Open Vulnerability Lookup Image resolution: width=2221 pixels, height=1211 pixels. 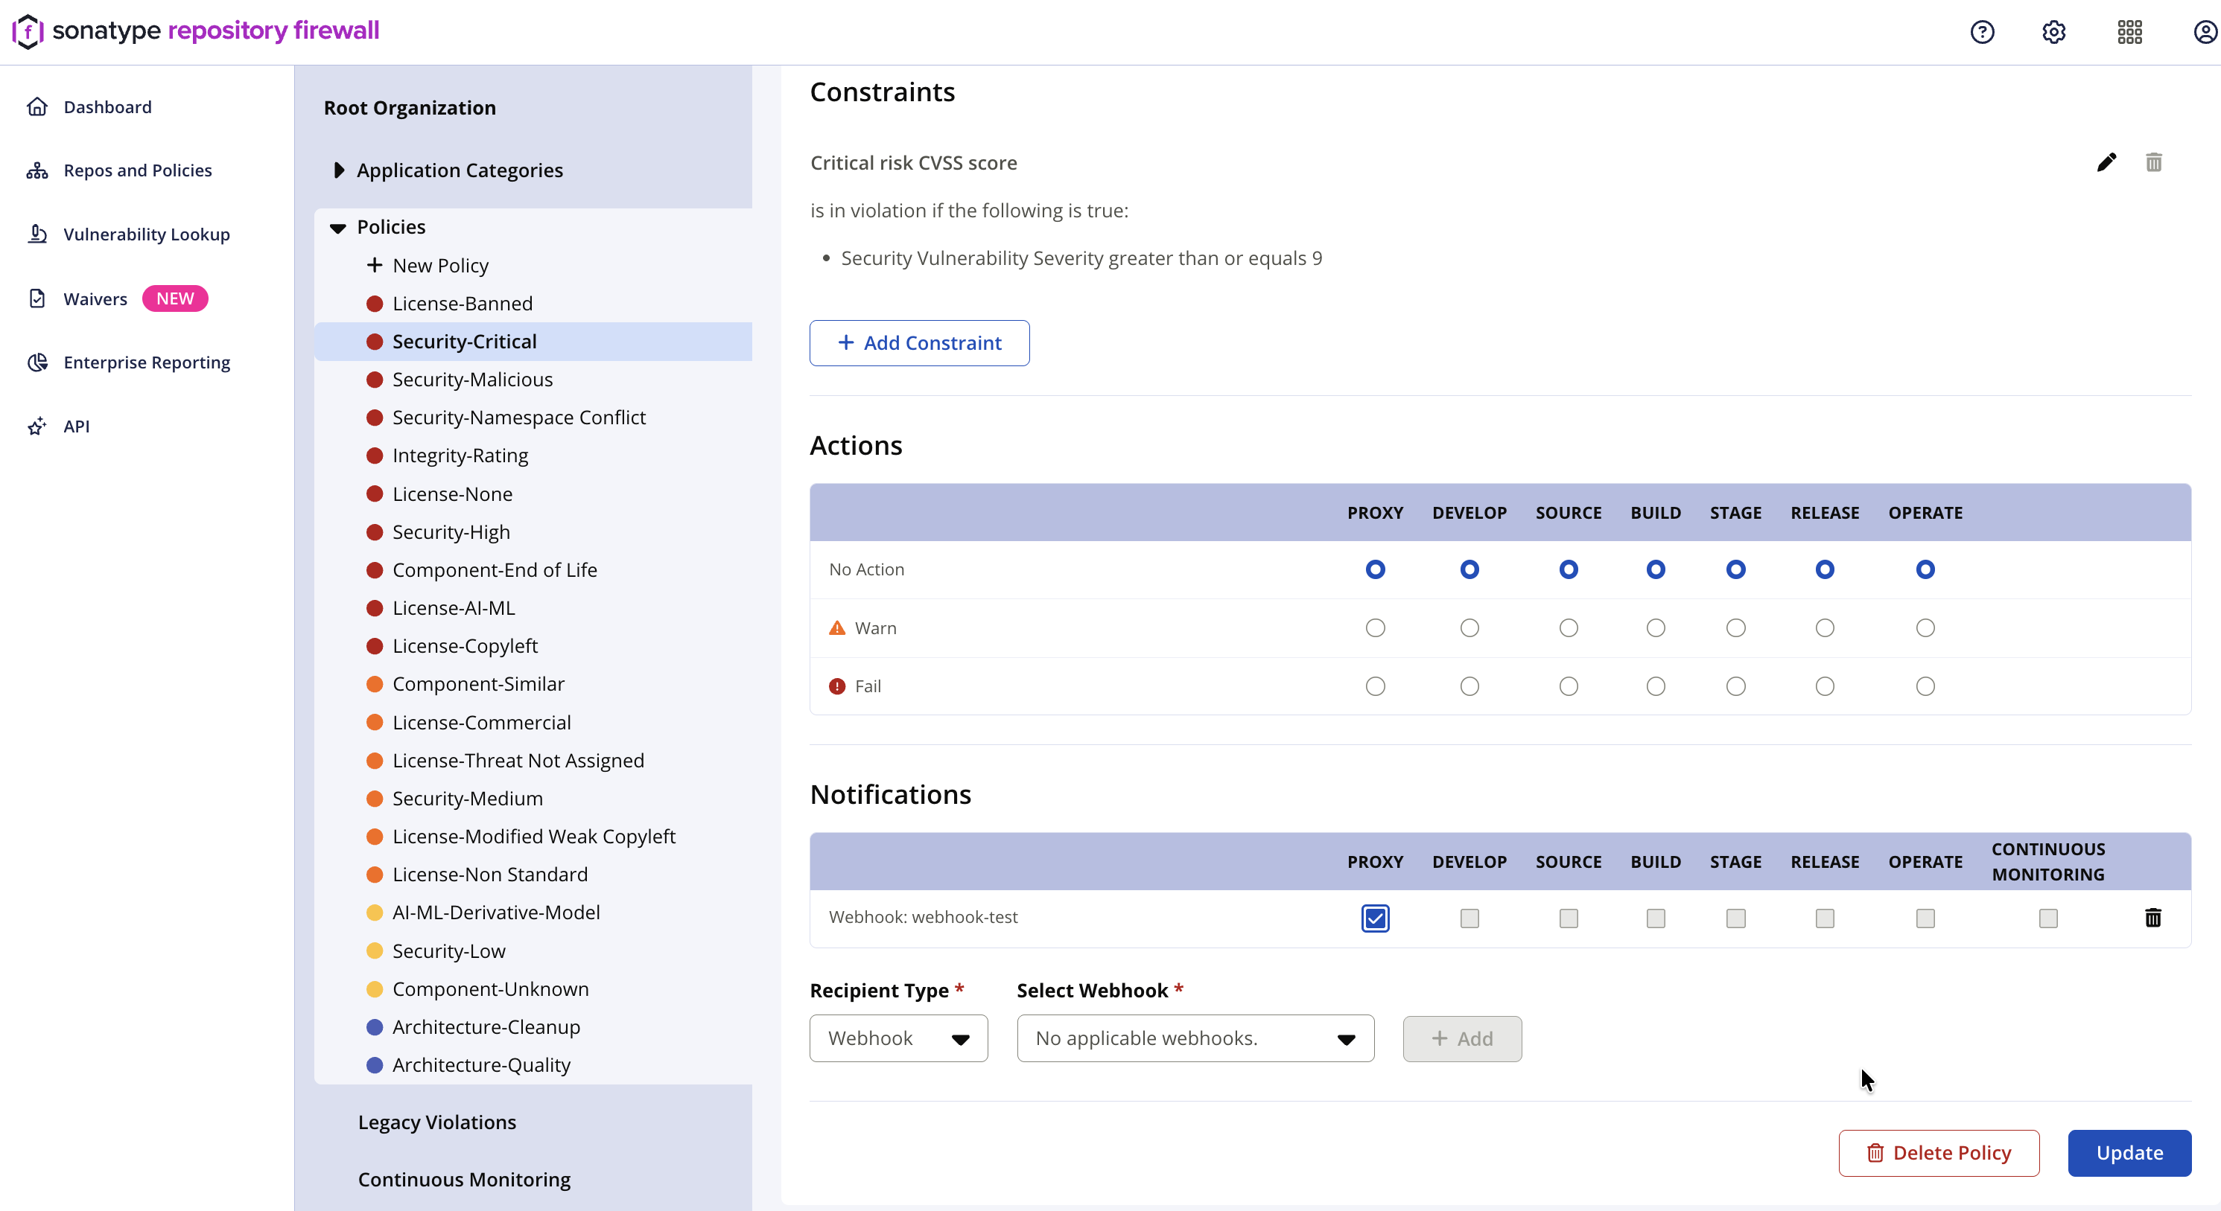147,234
